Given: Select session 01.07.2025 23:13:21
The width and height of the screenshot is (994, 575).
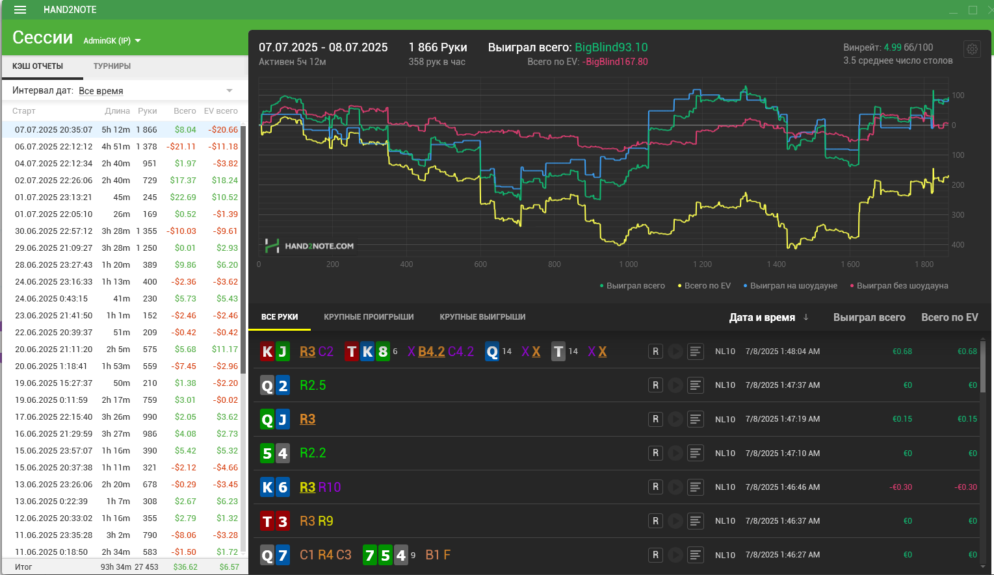Looking at the screenshot, I should click(x=121, y=198).
